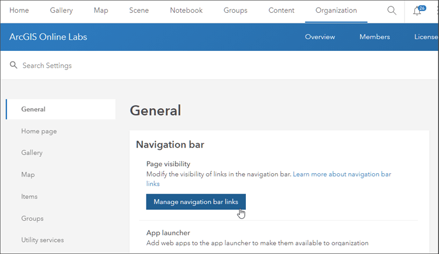
Task: Select Utility services in settings sidebar
Action: pos(43,240)
